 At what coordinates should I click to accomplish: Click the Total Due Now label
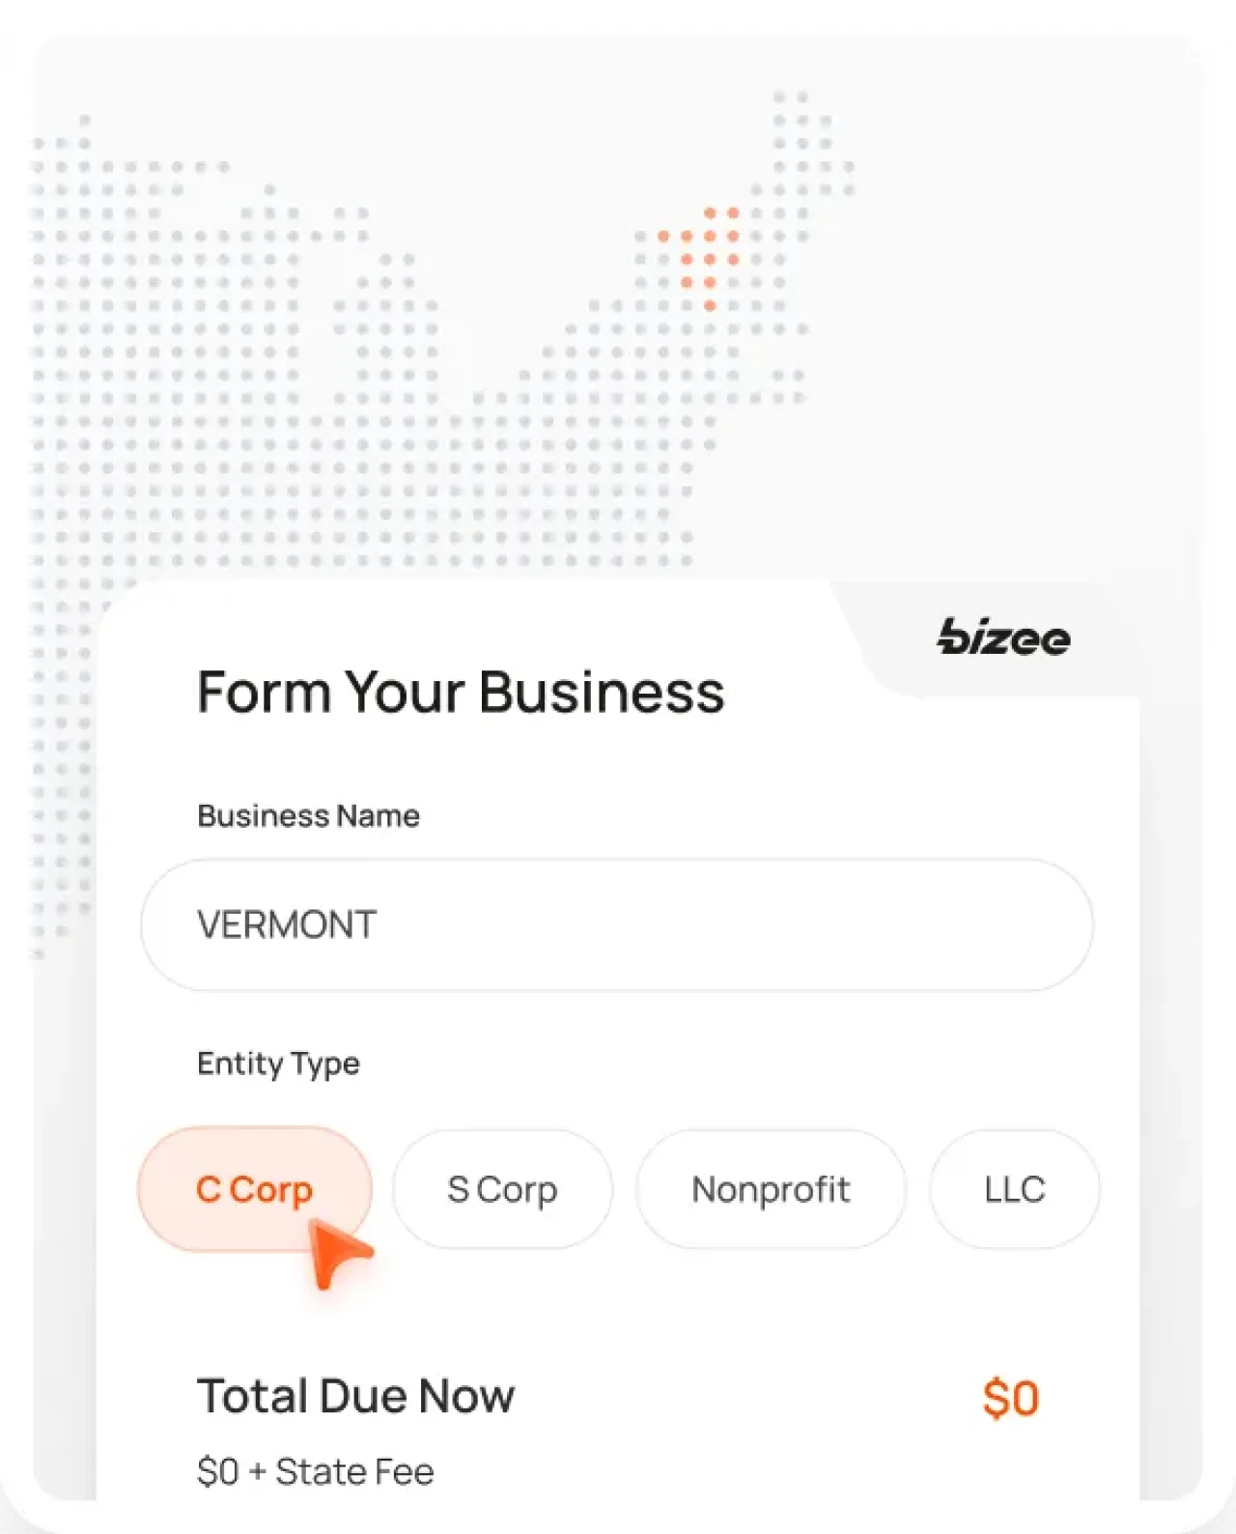pyautogui.click(x=356, y=1395)
